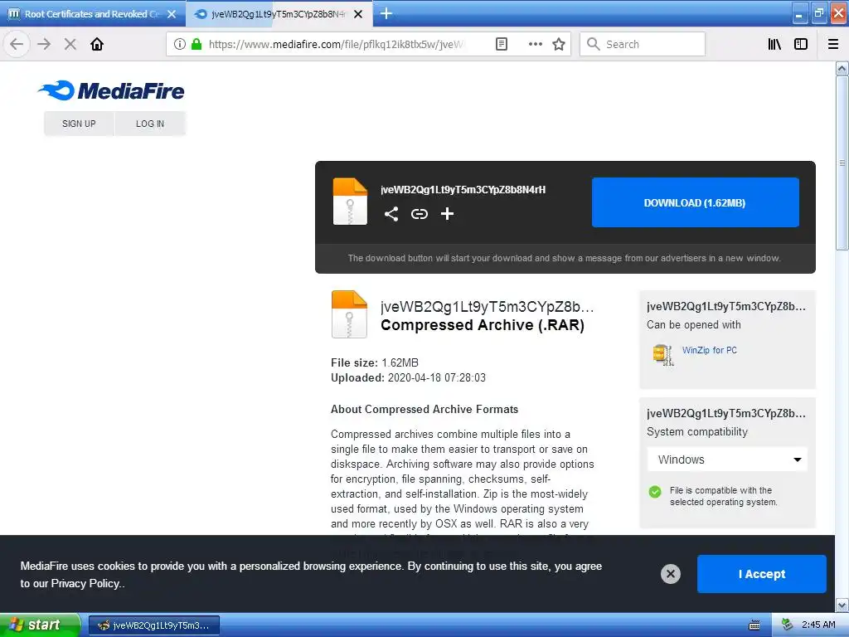Open the Windows start menu
The image size is (849, 637).
tap(40, 625)
